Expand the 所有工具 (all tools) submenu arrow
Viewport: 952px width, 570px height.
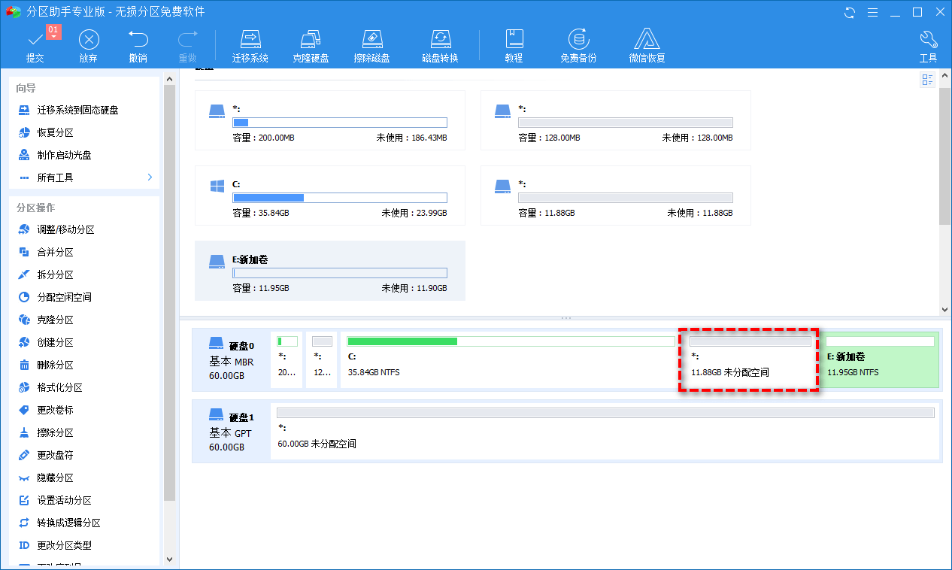(150, 177)
